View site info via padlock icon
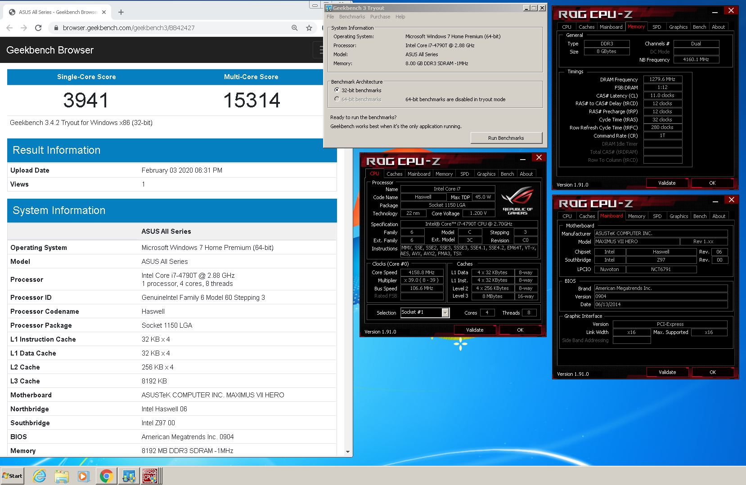The width and height of the screenshot is (746, 485). pyautogui.click(x=56, y=28)
